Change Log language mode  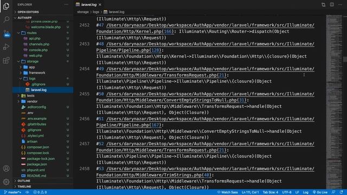306,192
